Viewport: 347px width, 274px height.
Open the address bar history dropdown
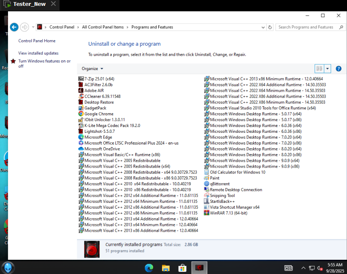click(x=263, y=27)
